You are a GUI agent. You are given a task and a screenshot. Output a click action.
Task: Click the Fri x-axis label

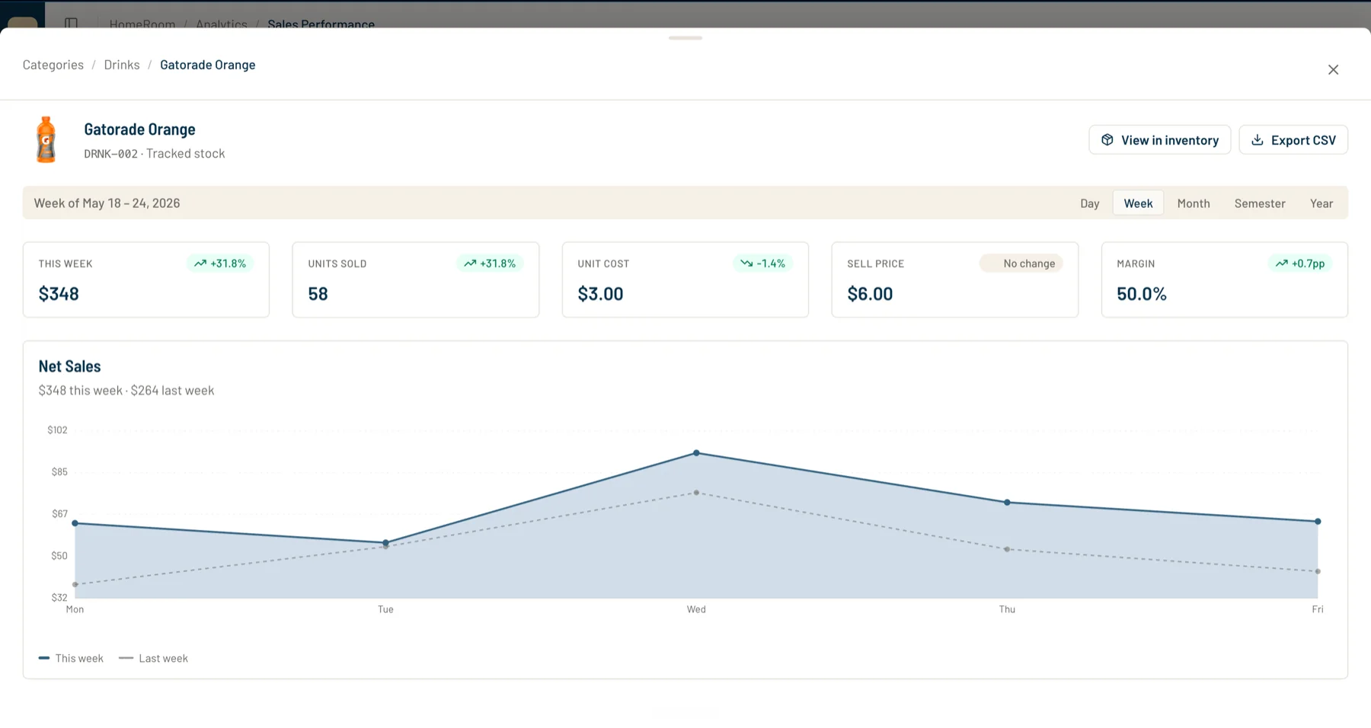(x=1318, y=609)
